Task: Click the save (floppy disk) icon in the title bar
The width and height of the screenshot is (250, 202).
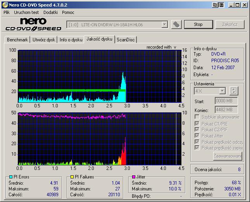Action: coord(221,5)
